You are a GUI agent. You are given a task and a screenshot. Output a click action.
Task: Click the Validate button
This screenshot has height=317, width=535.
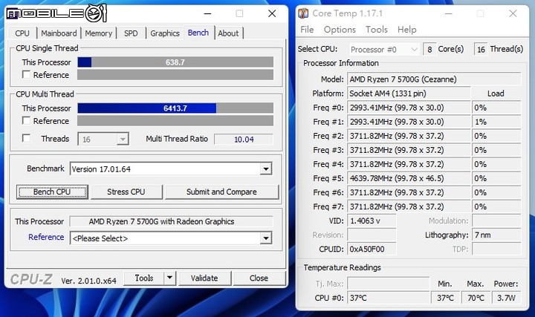(x=204, y=278)
